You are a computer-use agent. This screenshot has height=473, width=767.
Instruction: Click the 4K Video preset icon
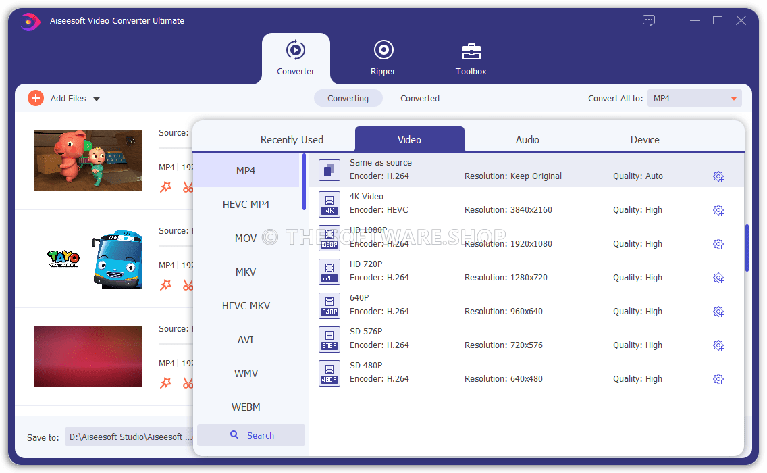click(x=329, y=203)
